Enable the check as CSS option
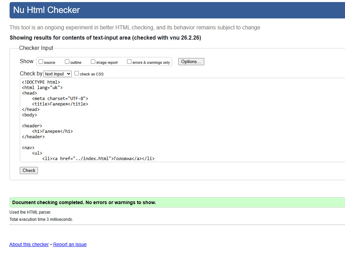 tap(77, 73)
